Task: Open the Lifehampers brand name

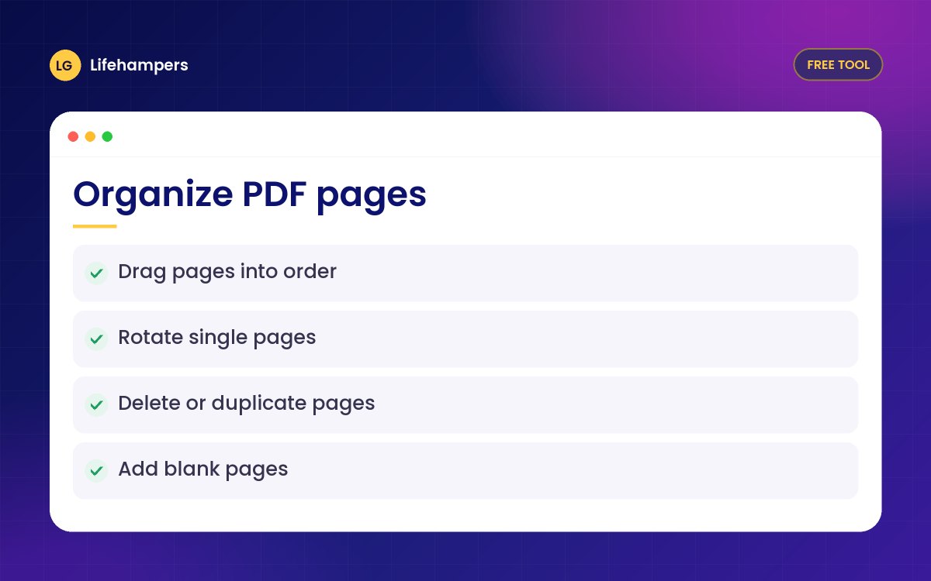Action: click(x=139, y=65)
